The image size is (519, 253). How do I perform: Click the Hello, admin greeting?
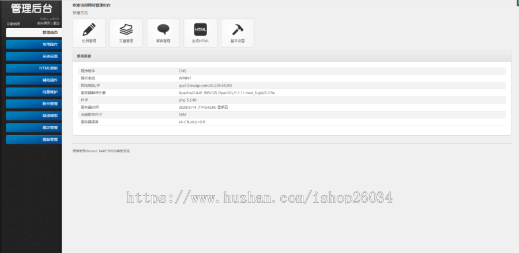[x=50, y=19]
